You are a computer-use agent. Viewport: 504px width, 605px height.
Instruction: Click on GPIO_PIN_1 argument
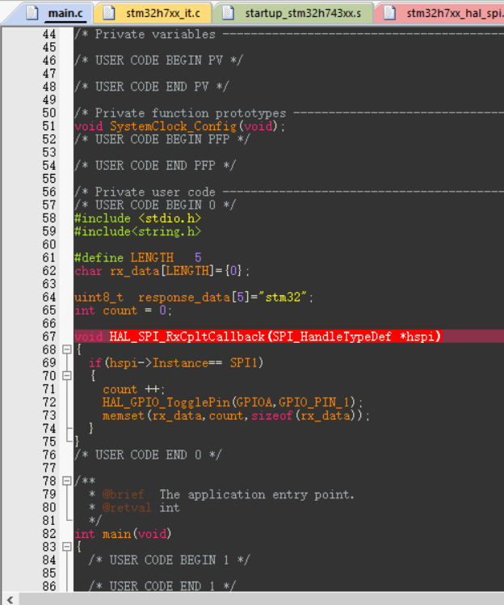pos(313,403)
